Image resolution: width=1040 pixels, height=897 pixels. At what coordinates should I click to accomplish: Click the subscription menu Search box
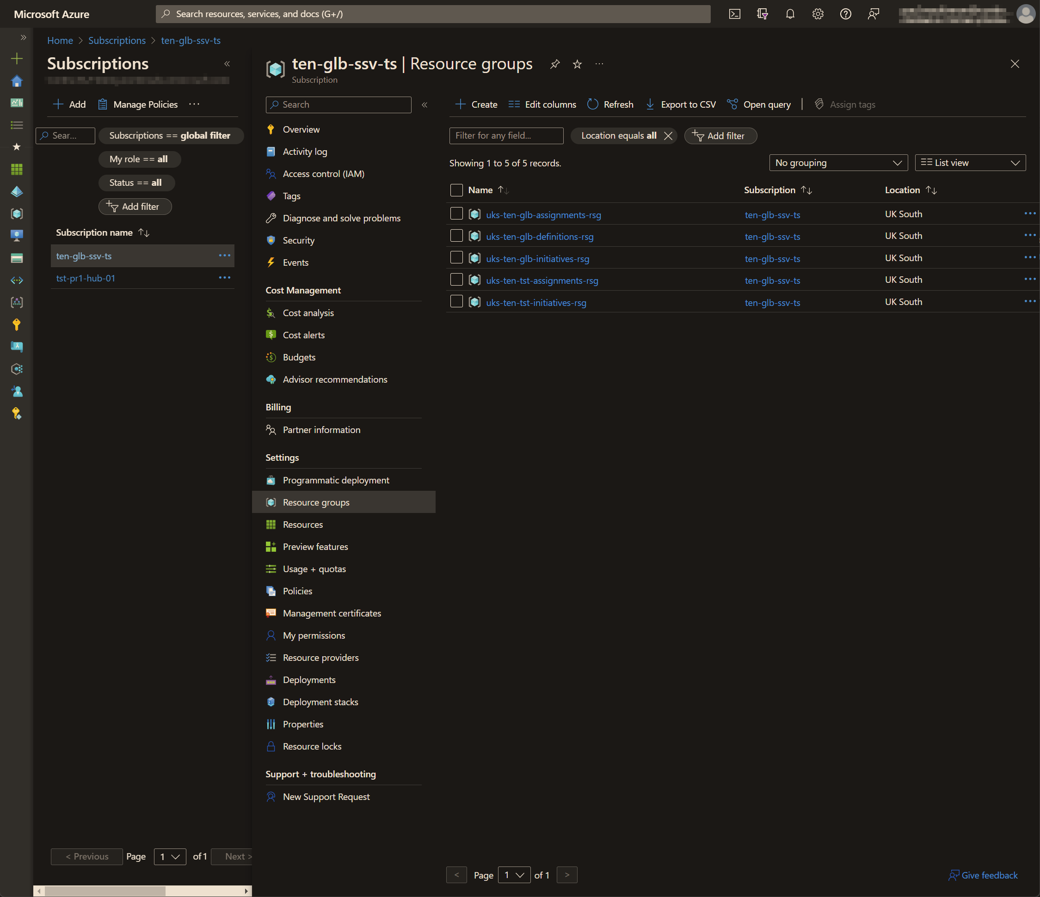tap(338, 105)
